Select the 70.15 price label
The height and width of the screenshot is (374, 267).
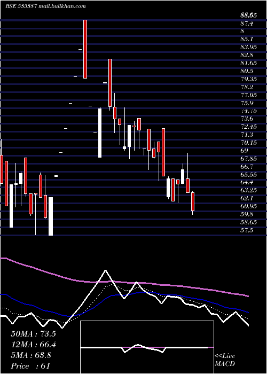point(249,143)
